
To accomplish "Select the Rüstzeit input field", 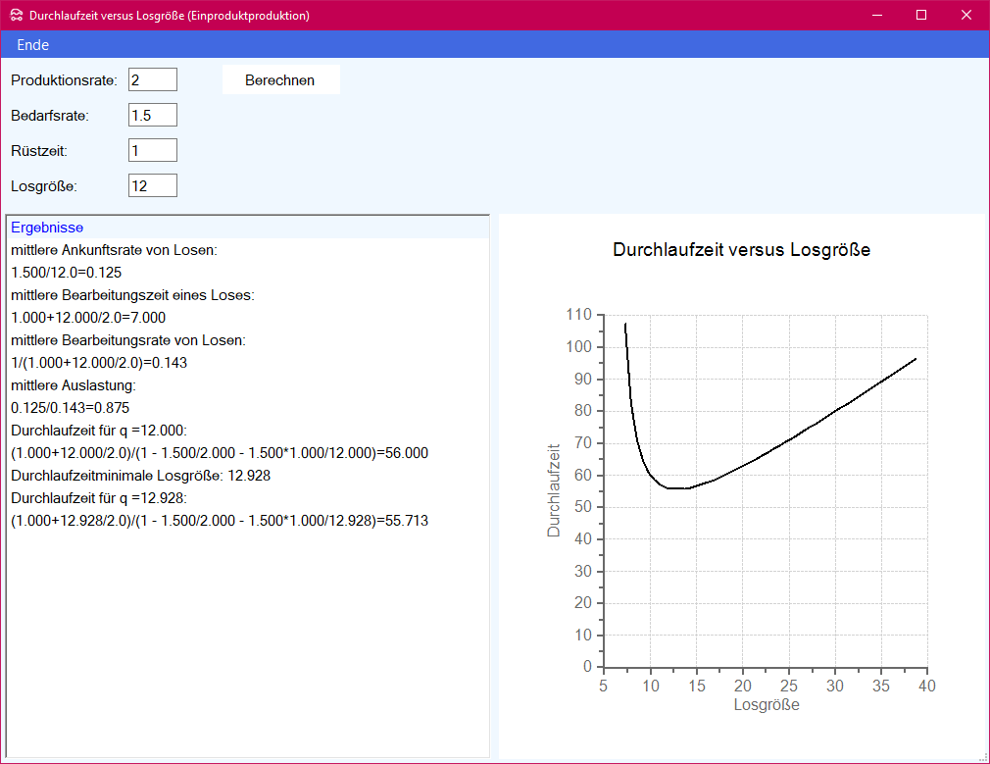I will point(152,150).
